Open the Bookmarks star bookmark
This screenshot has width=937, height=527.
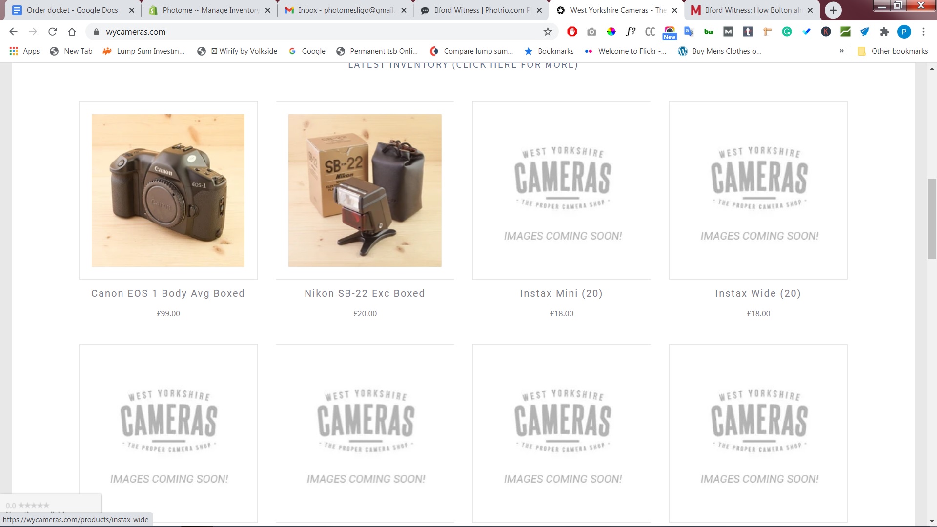(x=549, y=51)
